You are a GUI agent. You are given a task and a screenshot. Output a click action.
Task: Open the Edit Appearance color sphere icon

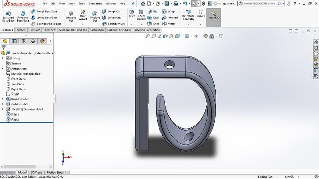click(206, 36)
